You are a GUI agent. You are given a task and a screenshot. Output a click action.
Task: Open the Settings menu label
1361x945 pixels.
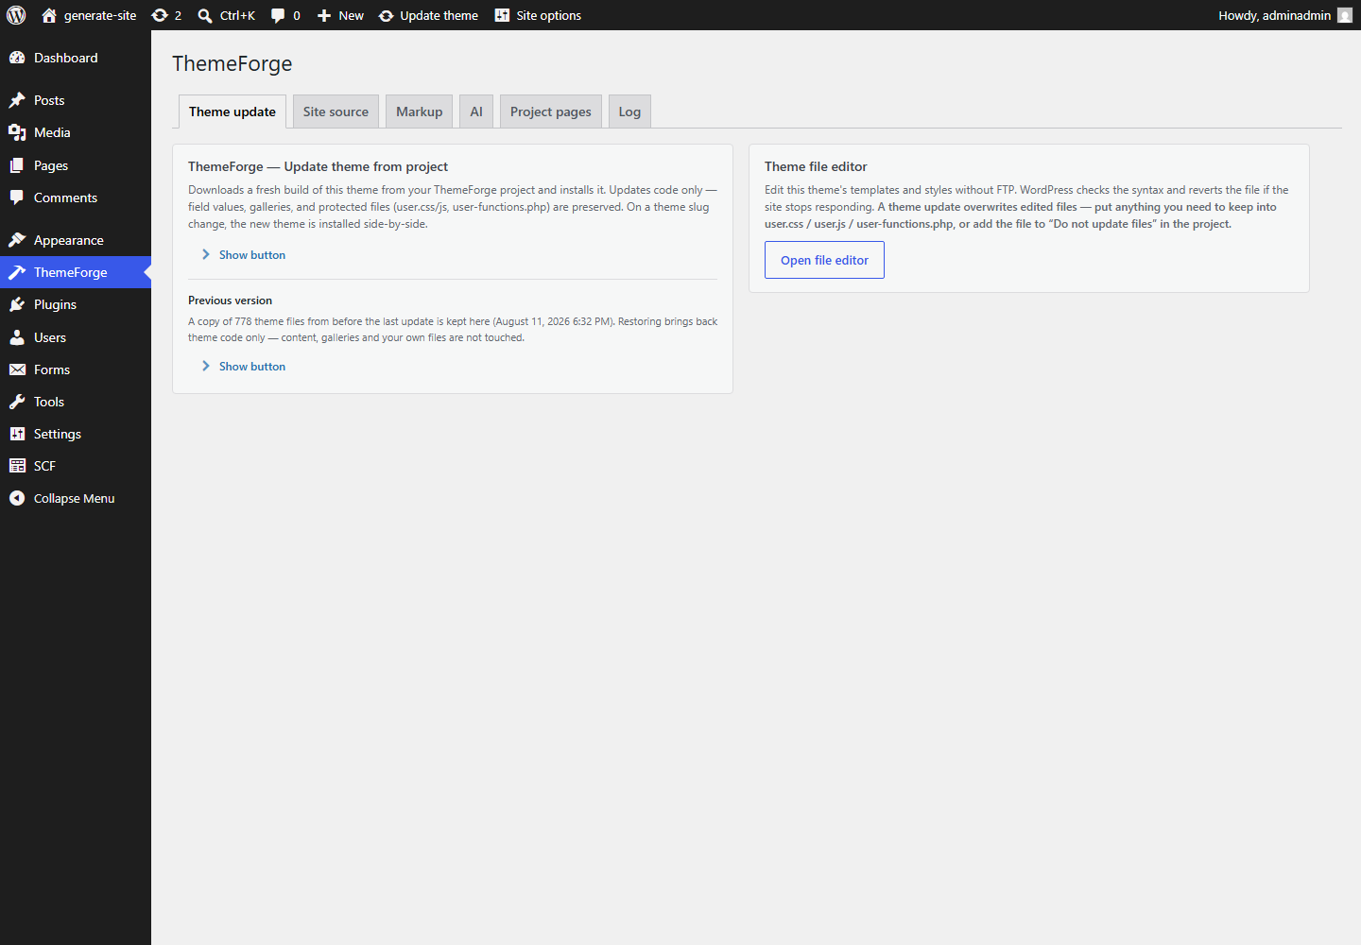pos(58,434)
